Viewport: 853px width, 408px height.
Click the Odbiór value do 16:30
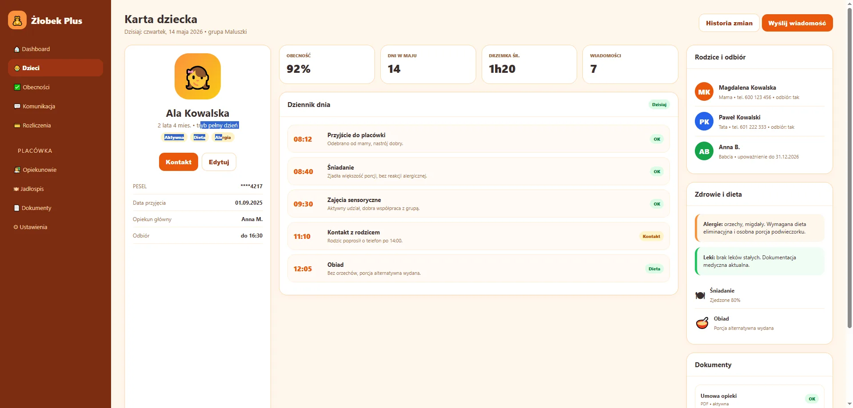point(251,236)
